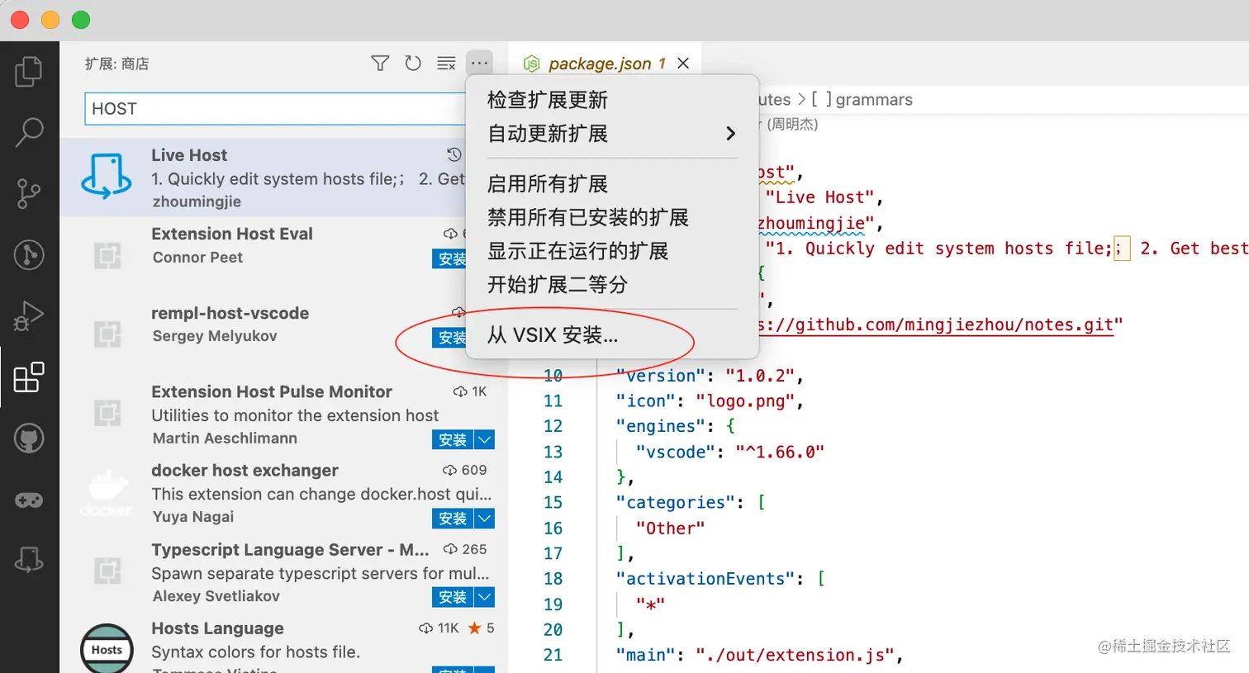This screenshot has width=1249, height=673.
Task: Refresh the extensions list
Action: [413, 64]
